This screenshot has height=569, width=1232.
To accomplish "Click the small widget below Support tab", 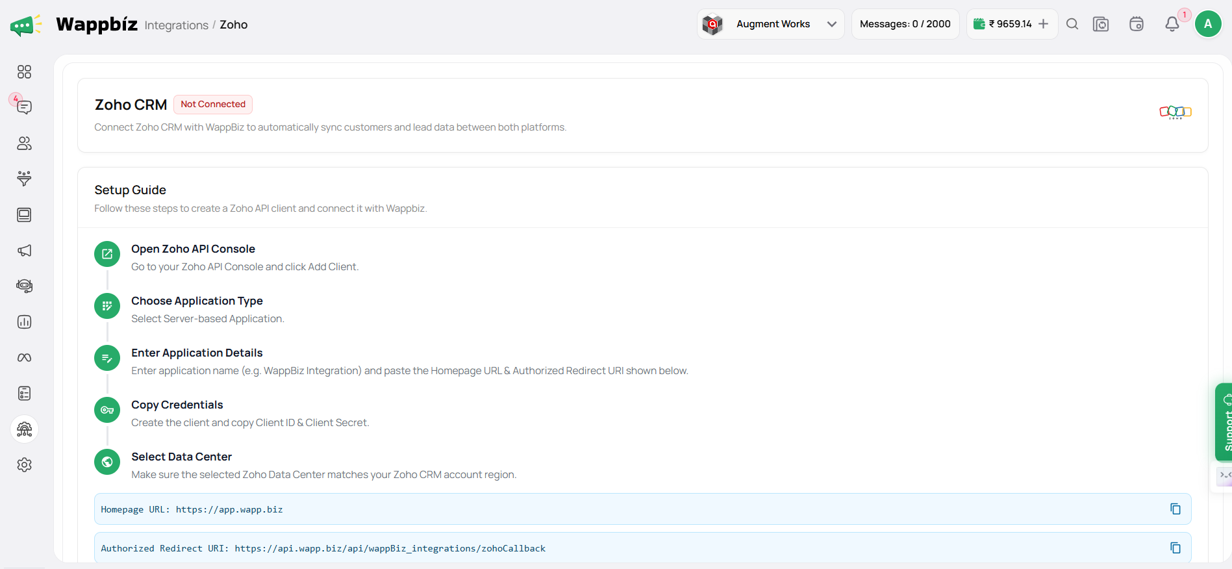I will (x=1224, y=476).
